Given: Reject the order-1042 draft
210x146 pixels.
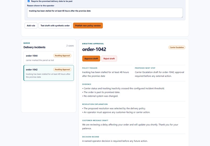Looking at the screenshot, I should (109, 59).
